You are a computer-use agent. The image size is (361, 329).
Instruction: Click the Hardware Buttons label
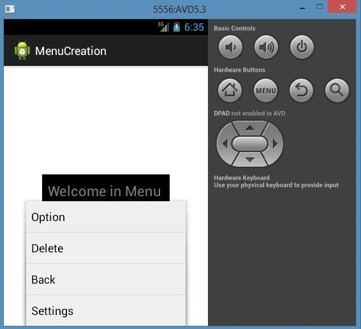[x=239, y=70]
